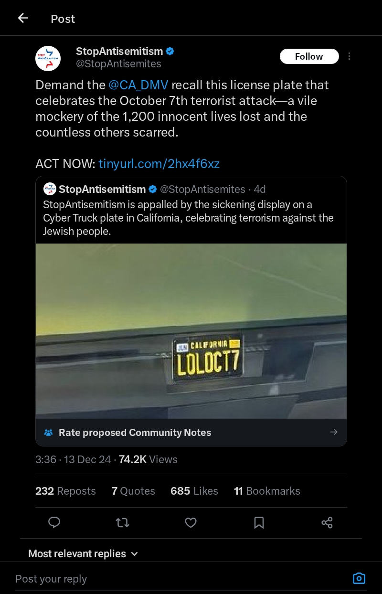Tap the reply speech bubble icon
382x594 pixels.
(x=54, y=522)
